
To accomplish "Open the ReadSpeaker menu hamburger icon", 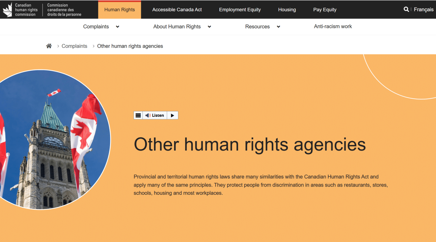I will (138, 115).
